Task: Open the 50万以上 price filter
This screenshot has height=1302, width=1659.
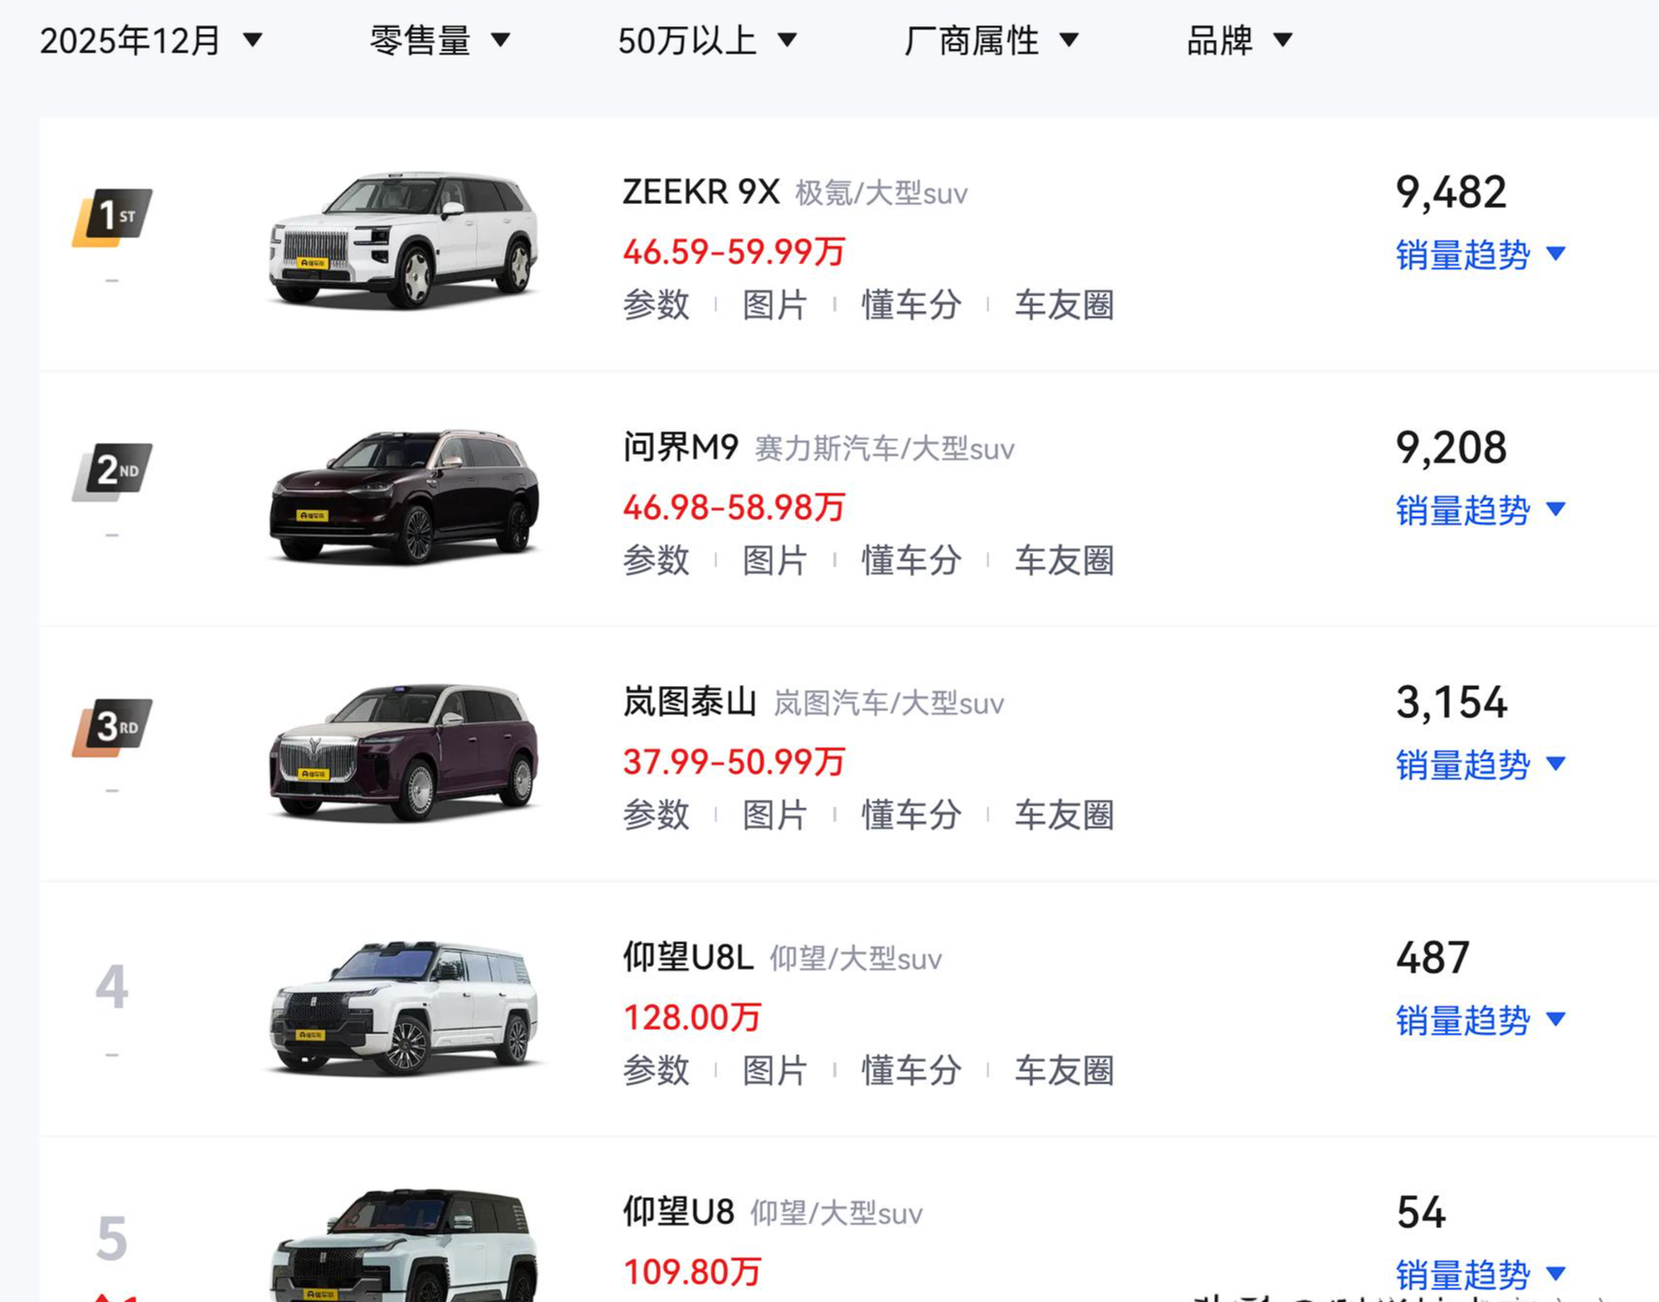Action: (707, 41)
